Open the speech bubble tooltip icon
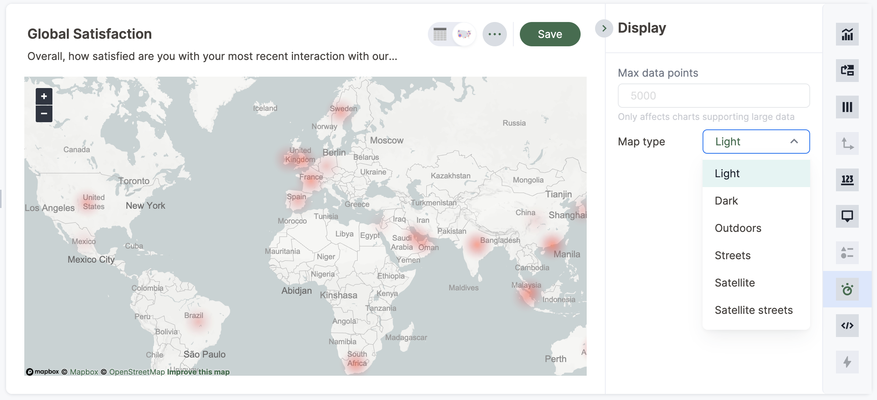 [x=847, y=216]
